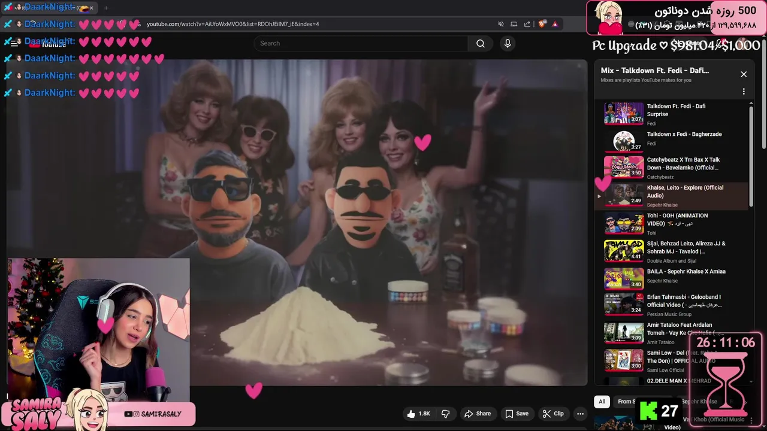Click the Mixes are playlists YouTube makes subtitle
Screen dimensions: 767x431
coord(646,80)
